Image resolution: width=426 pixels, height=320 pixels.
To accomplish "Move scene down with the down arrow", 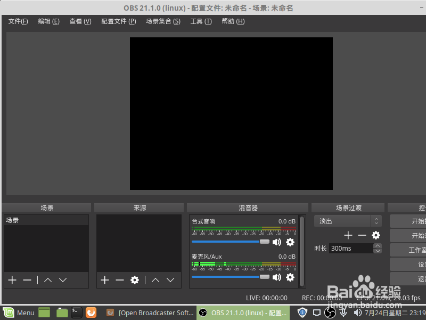I will tap(63, 279).
